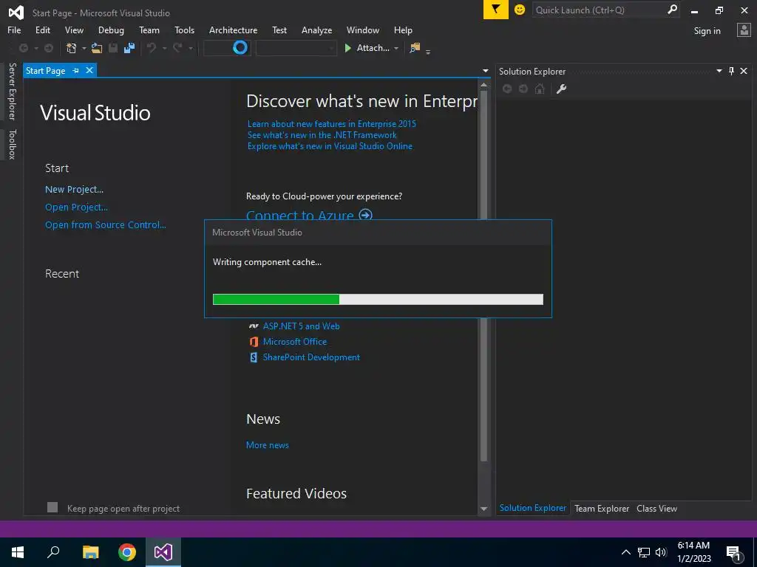Open document tab list dropdown arrow
Image resolution: width=757 pixels, height=567 pixels.
(485, 71)
